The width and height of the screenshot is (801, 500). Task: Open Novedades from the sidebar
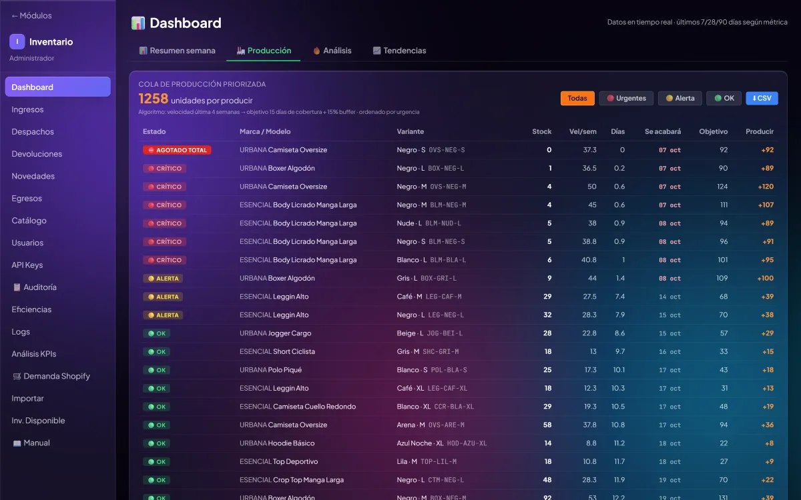point(58,176)
